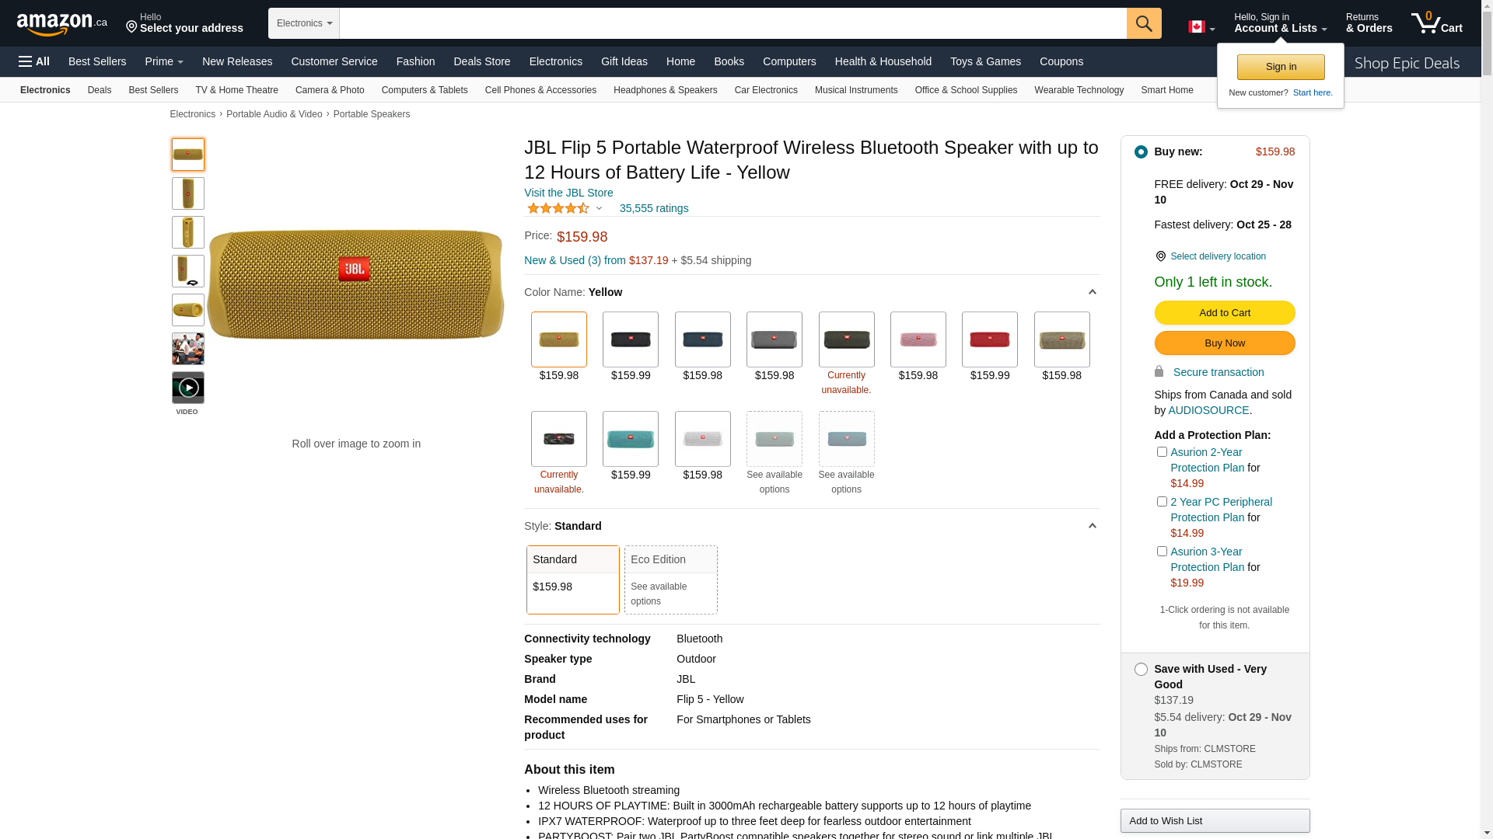
Task: Click the Add to Cart button
Action: 1224,312
